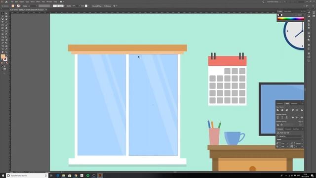The width and height of the screenshot is (316, 178).
Task: Change screen mode button in toolbar
Action: [4, 69]
